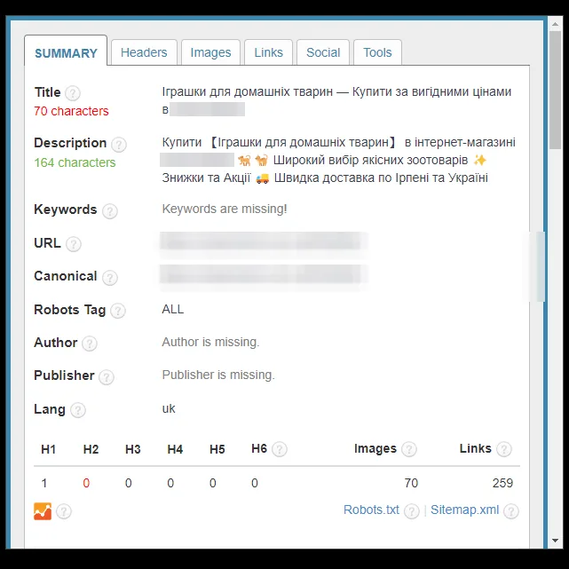The image size is (569, 569).
Task: Click the Links count 259
Action: point(502,483)
